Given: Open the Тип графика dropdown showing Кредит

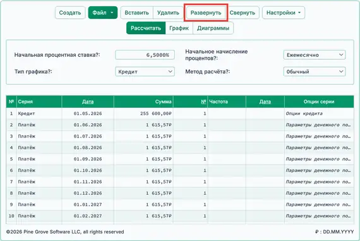Looking at the screenshot, I should [145, 71].
